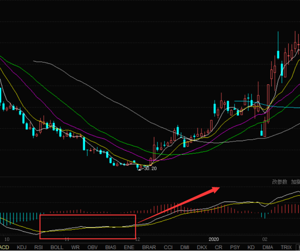This screenshot has width=300, height=251.
Task: Open the BOLL indicator tab
Action: tap(57, 247)
